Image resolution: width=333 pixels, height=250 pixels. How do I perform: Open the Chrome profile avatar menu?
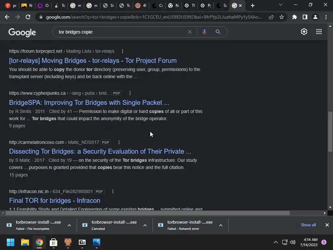click(315, 17)
